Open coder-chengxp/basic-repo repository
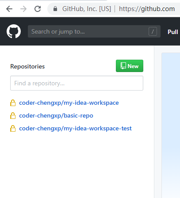Viewport: 180px width, 198px height. 56,116
